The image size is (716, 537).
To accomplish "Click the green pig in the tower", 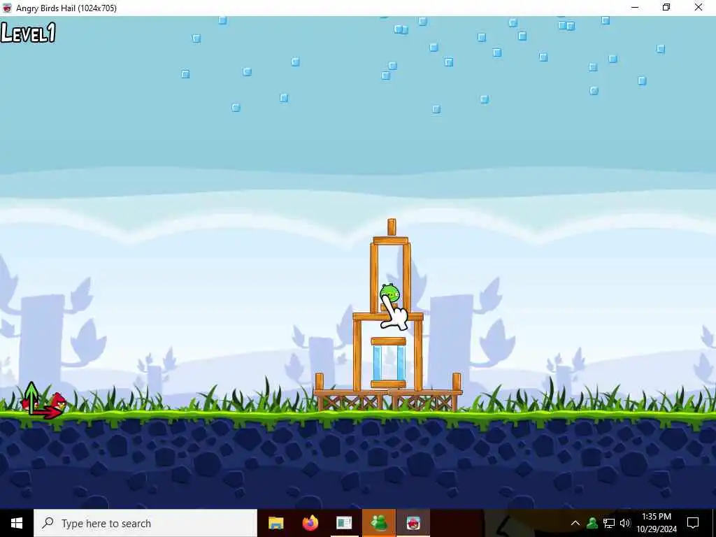I will (x=389, y=292).
